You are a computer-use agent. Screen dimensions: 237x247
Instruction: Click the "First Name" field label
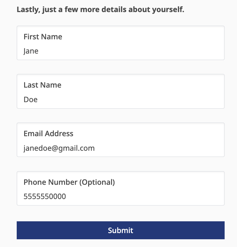click(43, 37)
